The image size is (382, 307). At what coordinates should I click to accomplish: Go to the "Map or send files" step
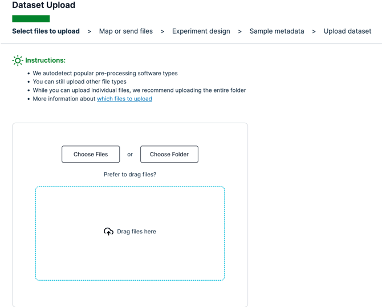pos(126,31)
